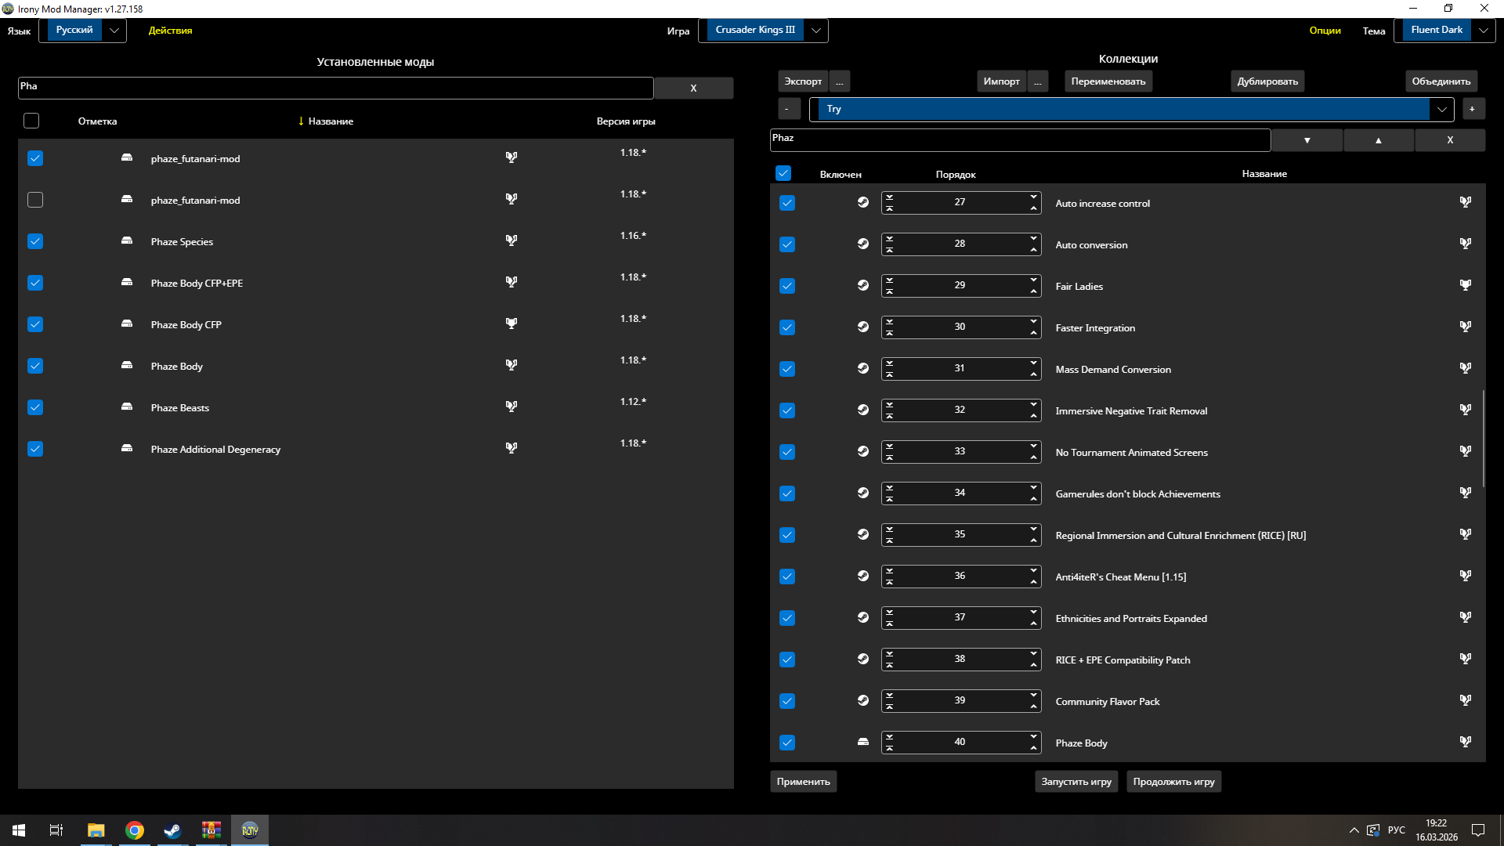Uncheck the Phaze Species mod
Viewport: 1504px width, 846px height.
(x=35, y=241)
